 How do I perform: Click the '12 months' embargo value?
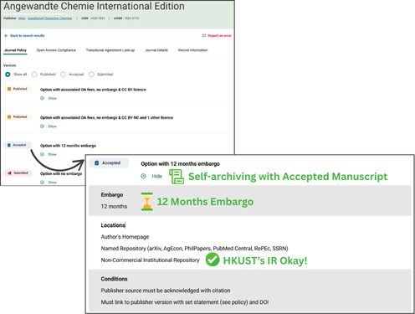pyautogui.click(x=114, y=207)
